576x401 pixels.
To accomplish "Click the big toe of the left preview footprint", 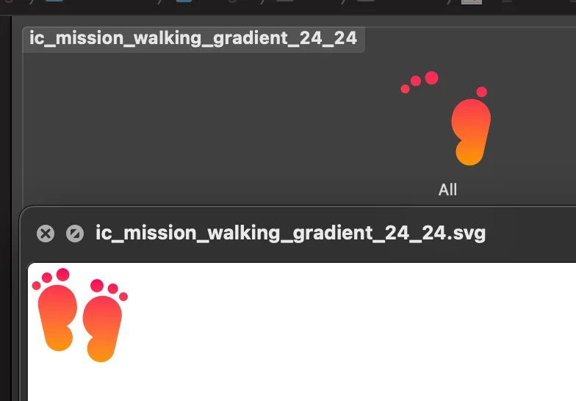I will pos(63,275).
